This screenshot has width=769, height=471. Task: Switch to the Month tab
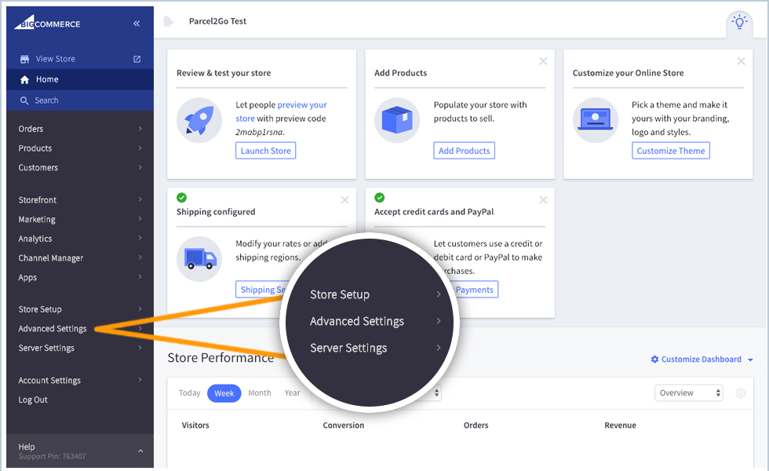click(x=260, y=392)
